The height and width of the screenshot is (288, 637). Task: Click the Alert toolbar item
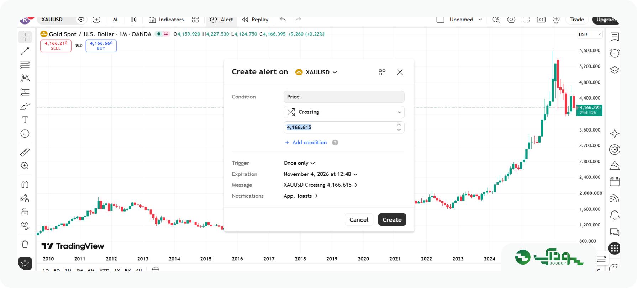(221, 20)
